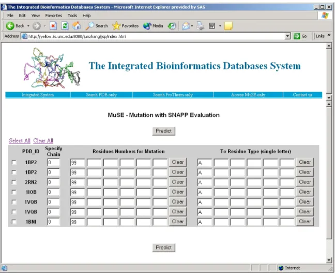The image size is (335, 275).
Task: Open the History toolbar icon
Action: click(172, 26)
